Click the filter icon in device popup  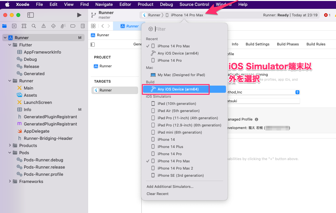[x=151, y=29]
